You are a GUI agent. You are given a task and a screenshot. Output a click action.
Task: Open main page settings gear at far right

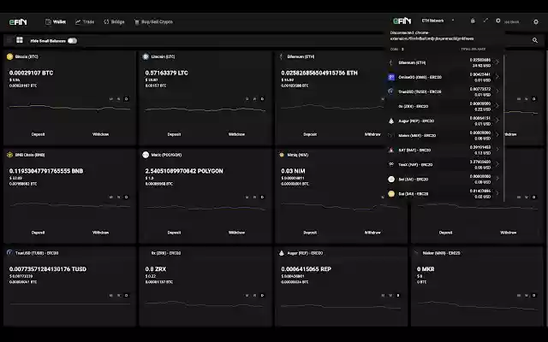point(536,21)
